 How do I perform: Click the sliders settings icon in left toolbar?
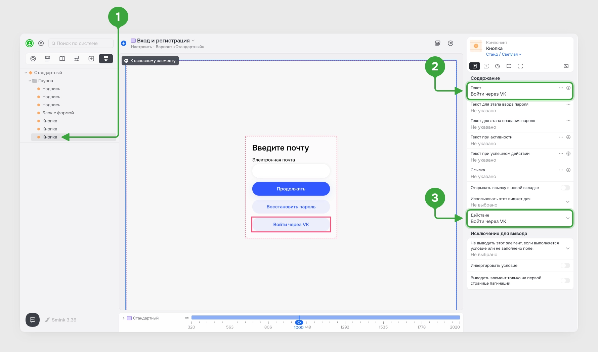pos(77,59)
